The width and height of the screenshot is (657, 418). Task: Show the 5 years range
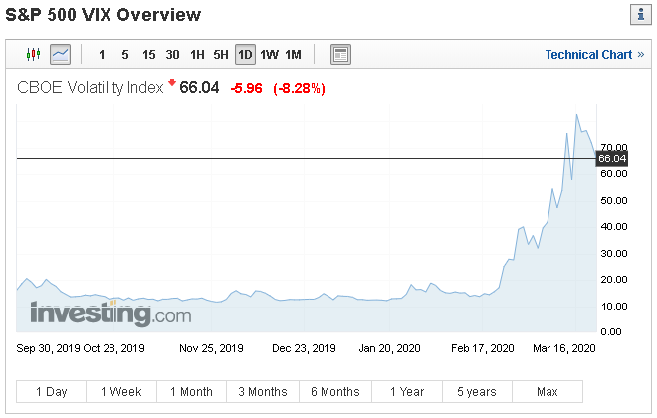[x=477, y=392]
